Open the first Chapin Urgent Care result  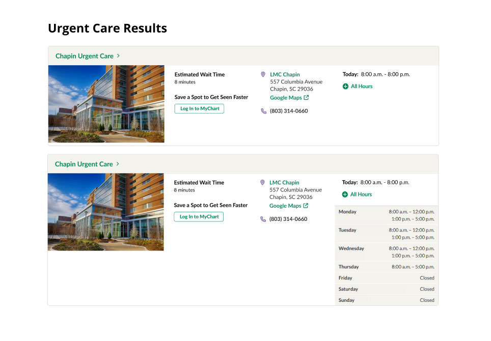pos(85,56)
